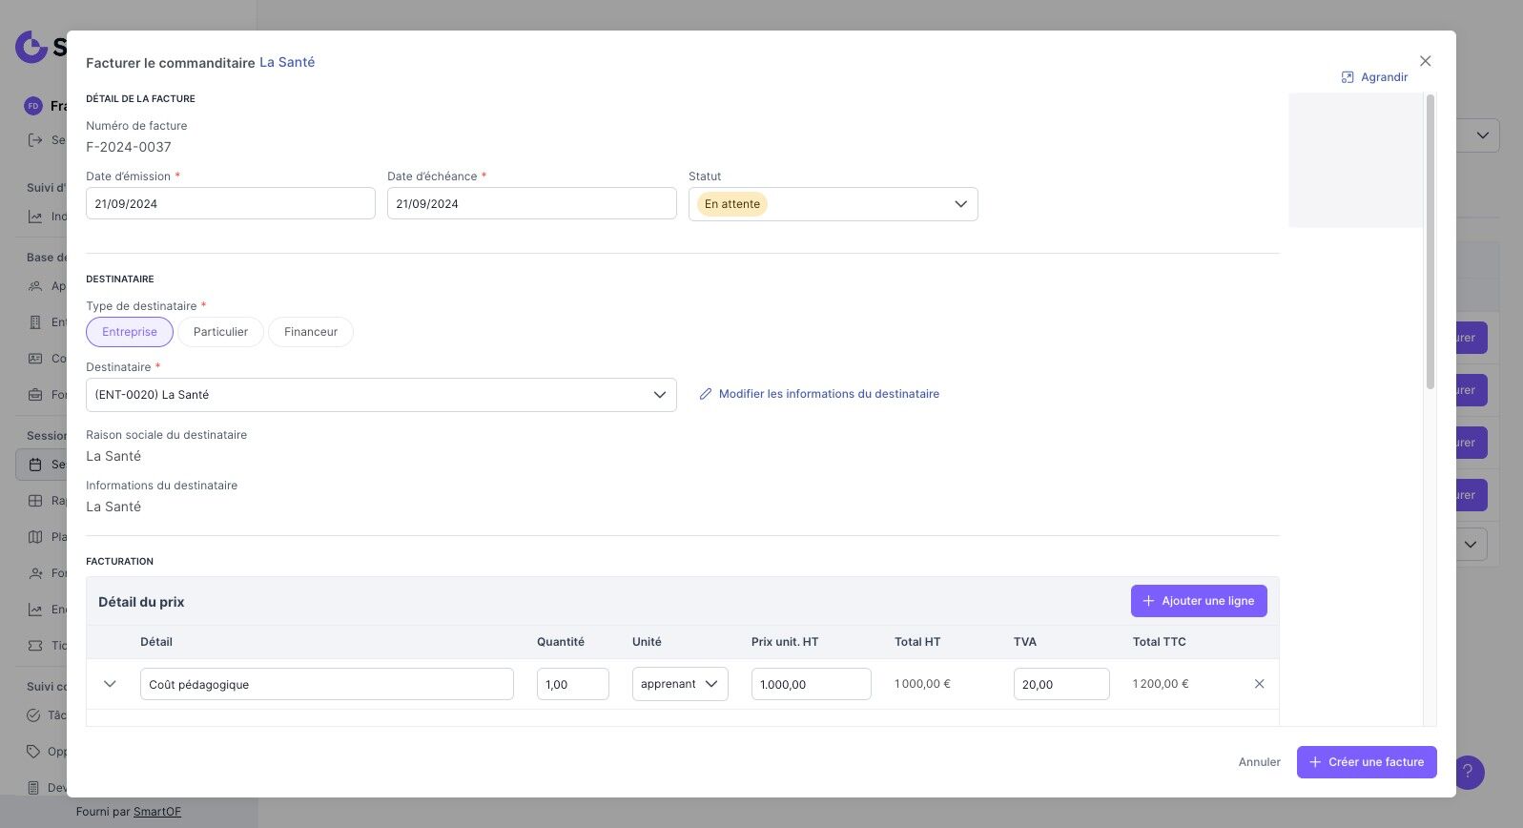Image resolution: width=1523 pixels, height=828 pixels.
Task: Expand the Coût pédagogique row chevron
Action: pyautogui.click(x=110, y=684)
